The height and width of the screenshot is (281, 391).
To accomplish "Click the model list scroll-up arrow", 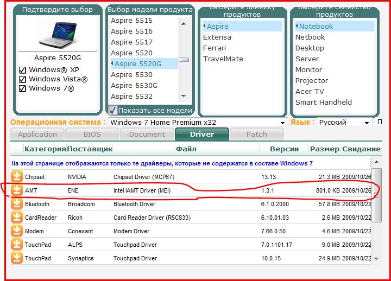I will (x=184, y=24).
